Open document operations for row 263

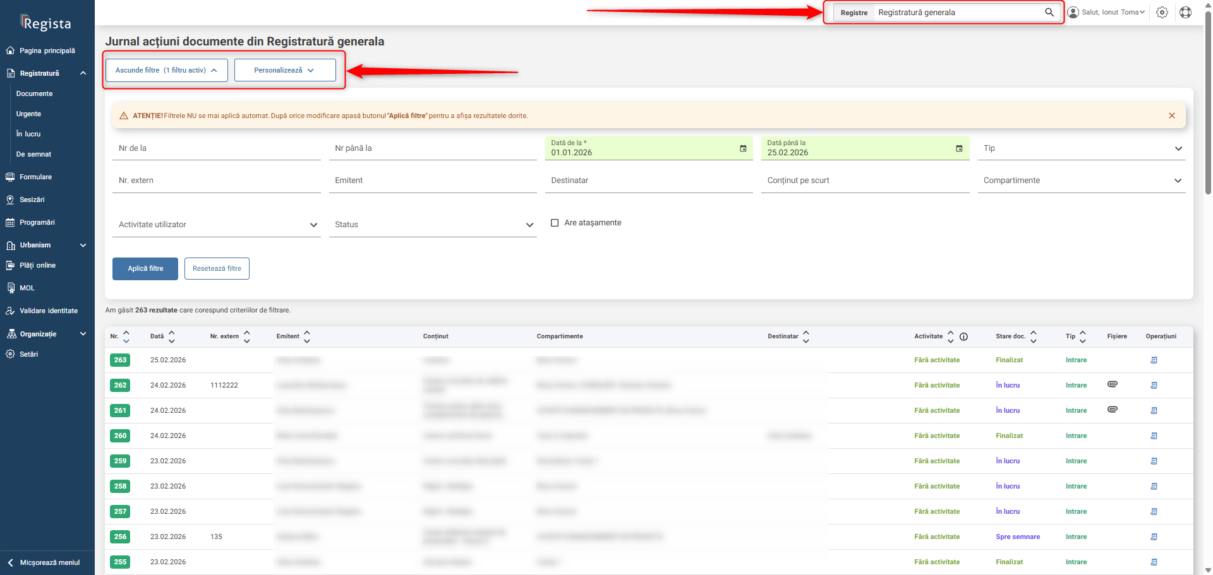pos(1154,360)
